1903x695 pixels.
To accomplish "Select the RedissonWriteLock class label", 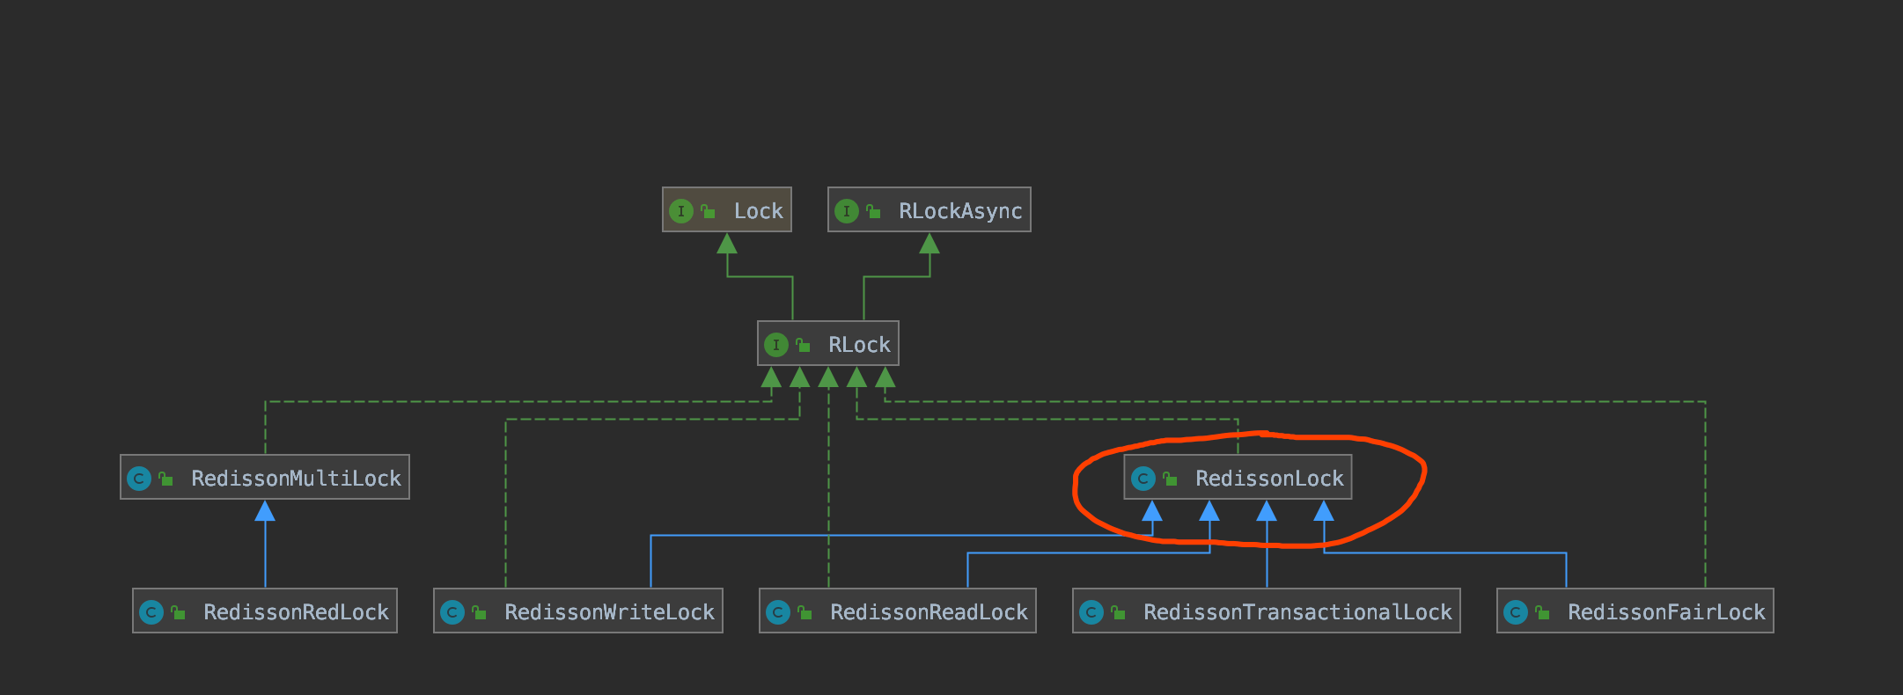I will point(609,612).
